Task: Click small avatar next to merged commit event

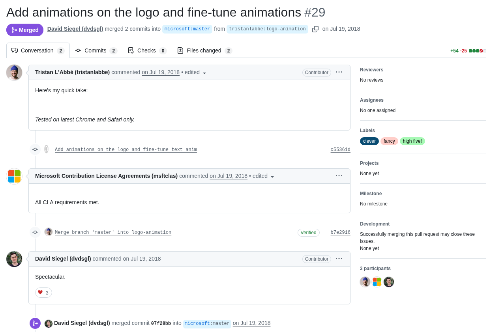Action: click(x=49, y=323)
